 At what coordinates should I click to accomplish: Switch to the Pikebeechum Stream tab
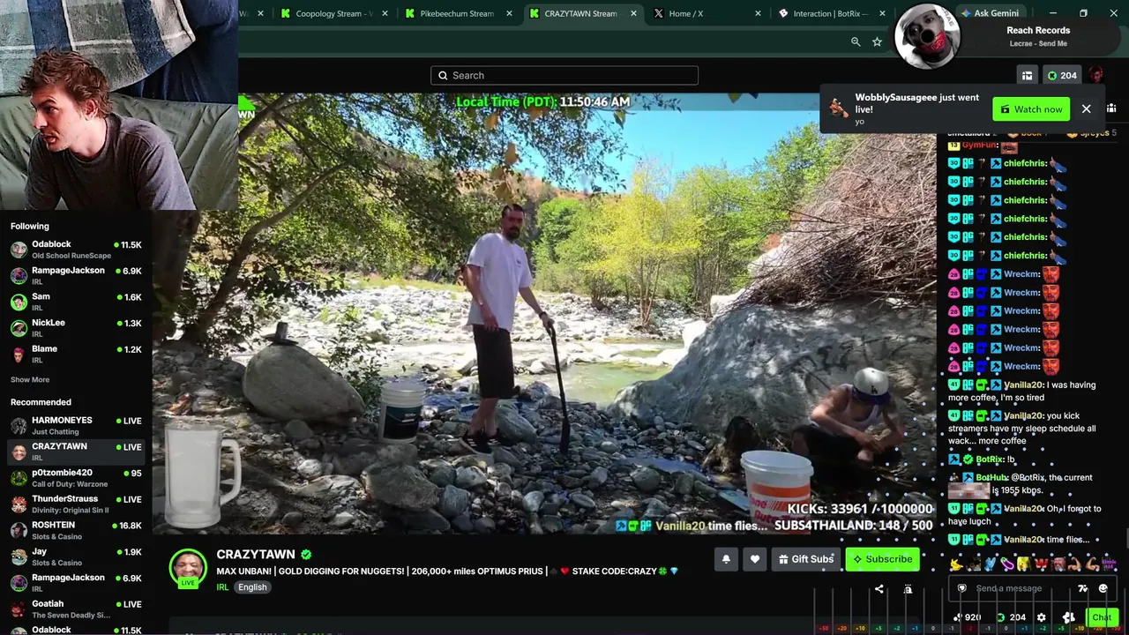(x=457, y=13)
